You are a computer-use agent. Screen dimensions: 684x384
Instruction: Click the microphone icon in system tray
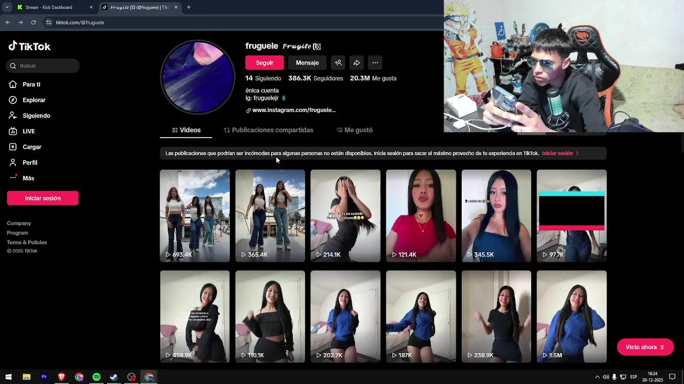[614, 377]
